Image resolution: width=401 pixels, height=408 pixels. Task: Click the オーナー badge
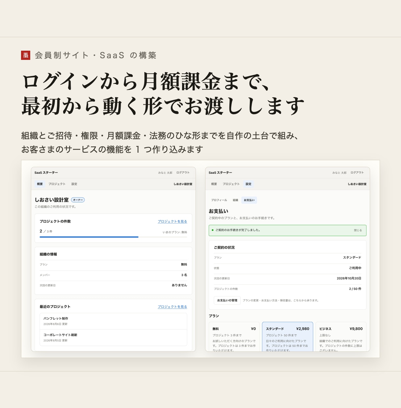point(78,200)
